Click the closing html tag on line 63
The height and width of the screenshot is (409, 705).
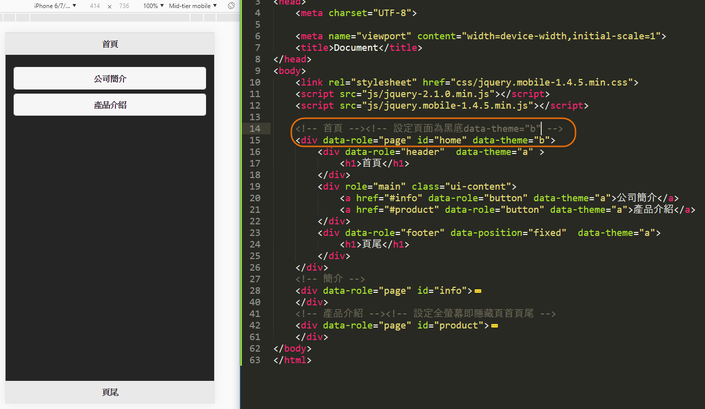tap(292, 360)
